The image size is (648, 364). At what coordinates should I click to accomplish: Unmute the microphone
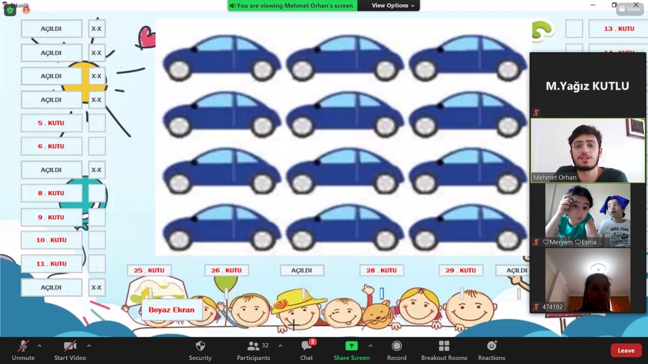pos(23,350)
